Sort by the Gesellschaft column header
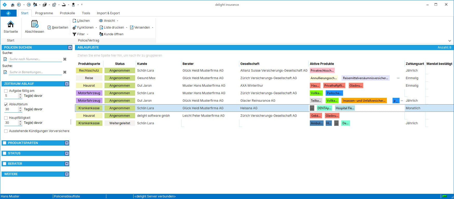Image resolution: width=454 pixels, height=199 pixels. point(250,64)
